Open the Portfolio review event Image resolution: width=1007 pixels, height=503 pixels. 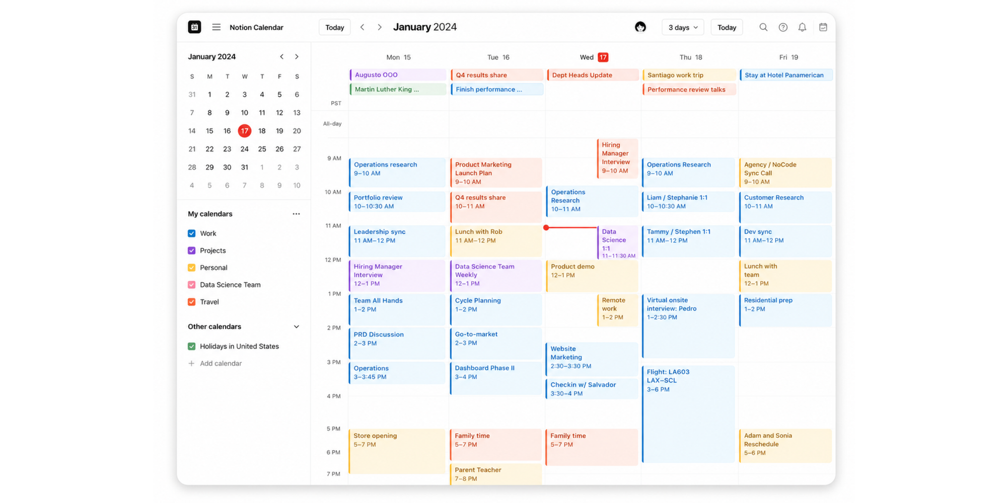point(397,202)
